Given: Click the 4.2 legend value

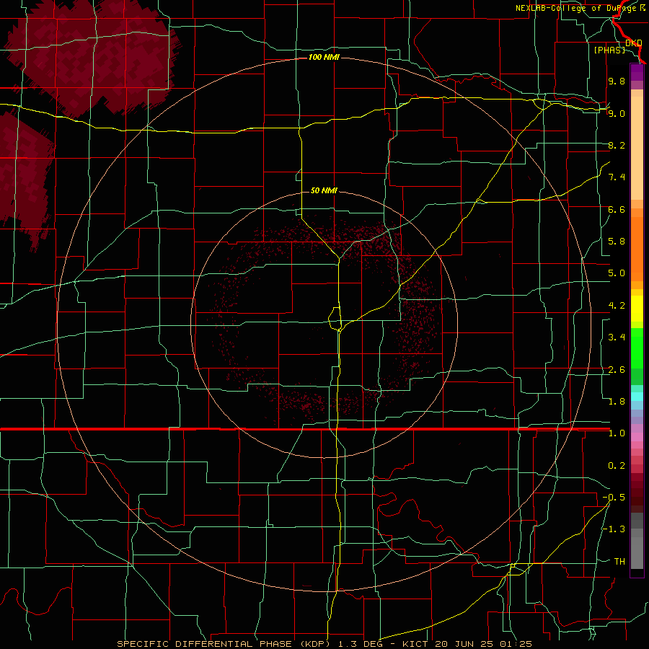Looking at the screenshot, I should coord(617,306).
